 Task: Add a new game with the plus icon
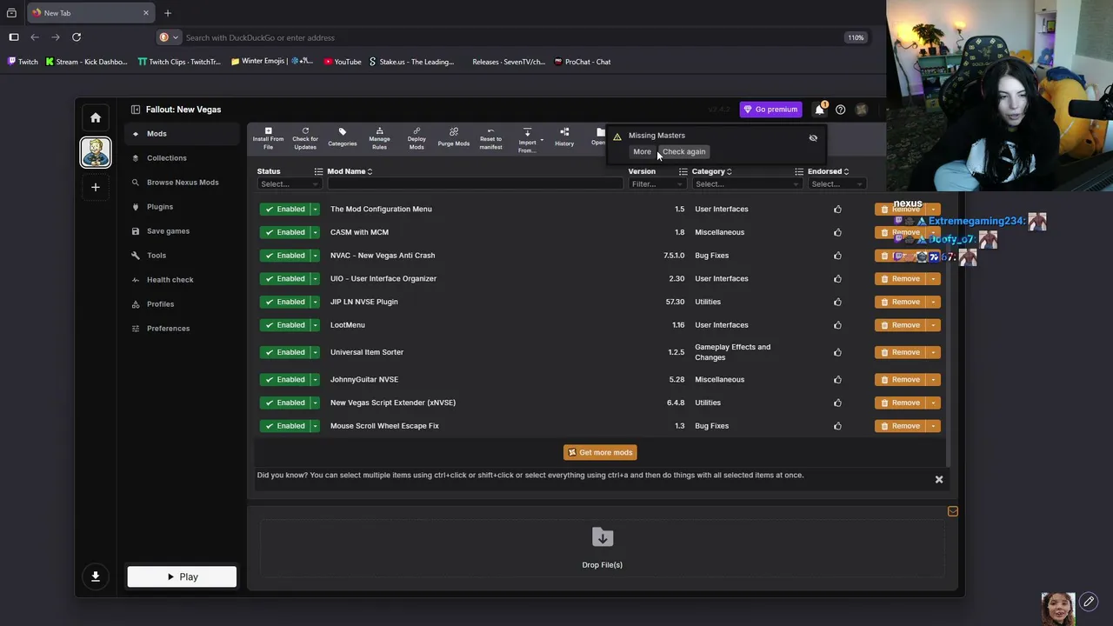coord(96,187)
